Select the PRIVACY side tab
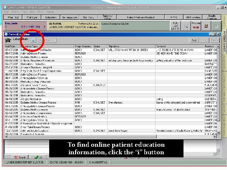The height and width of the screenshot is (170, 227). pos(224,22)
